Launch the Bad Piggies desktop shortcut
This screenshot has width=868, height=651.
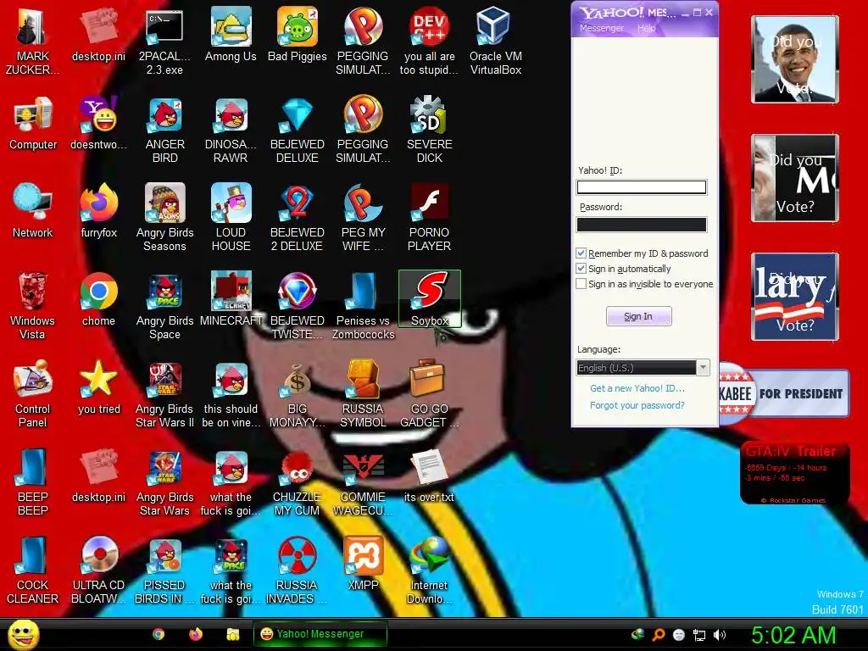click(x=298, y=35)
